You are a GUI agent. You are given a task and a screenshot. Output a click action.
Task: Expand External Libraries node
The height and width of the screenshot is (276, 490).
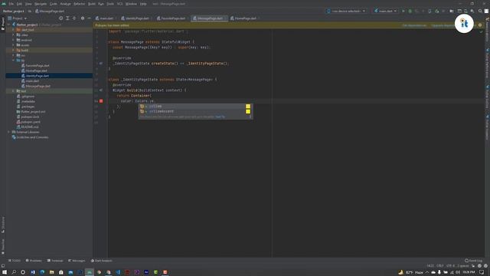click(9, 132)
